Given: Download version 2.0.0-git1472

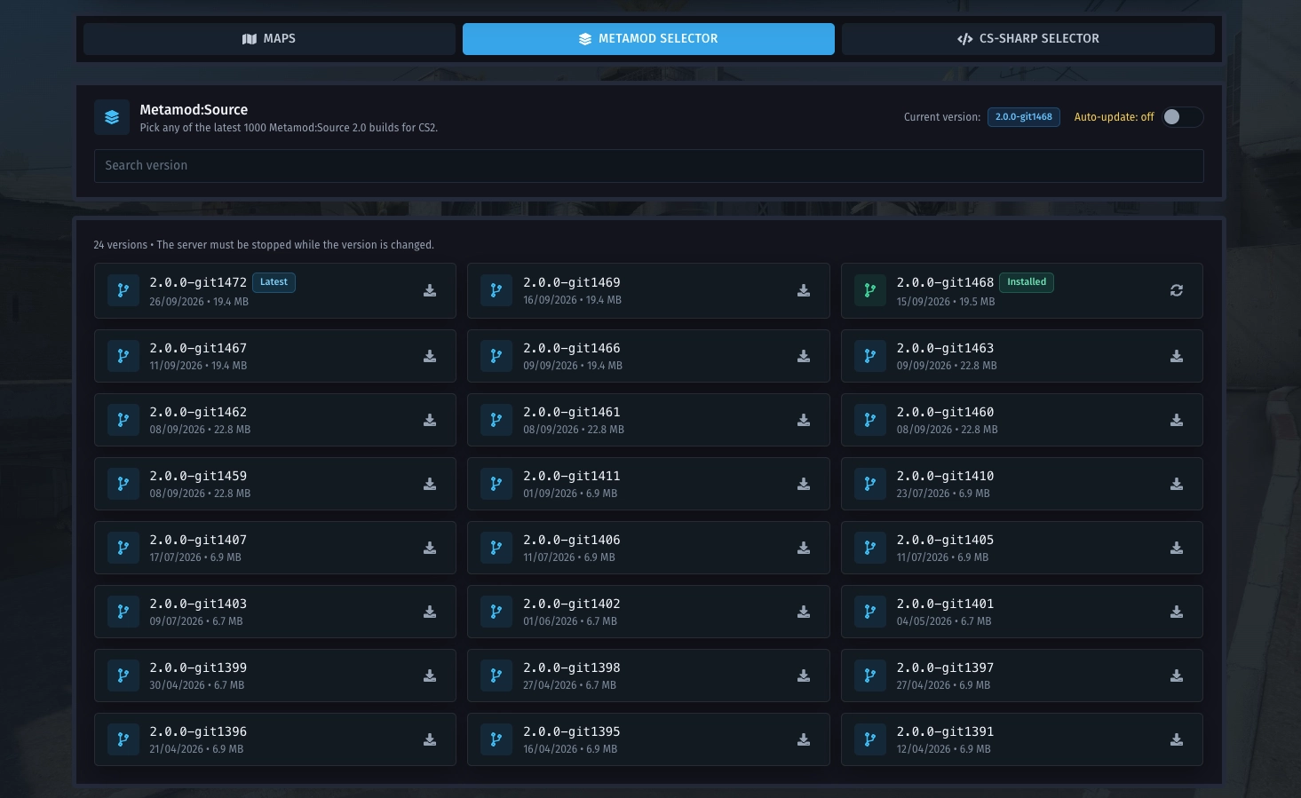Looking at the screenshot, I should click(x=430, y=290).
